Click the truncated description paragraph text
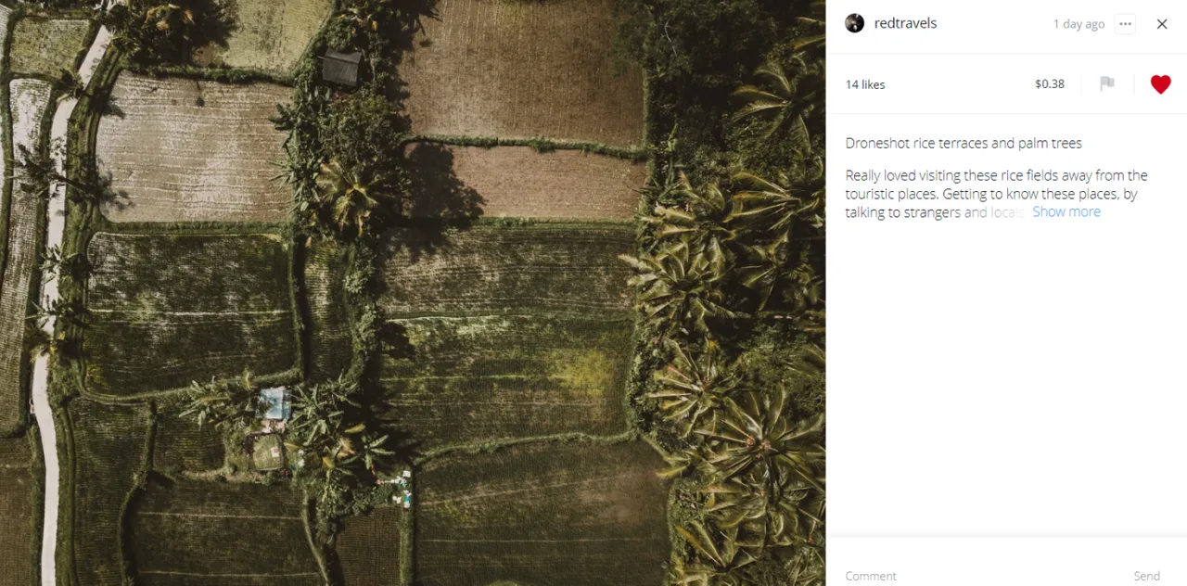The image size is (1187, 586). tap(996, 194)
